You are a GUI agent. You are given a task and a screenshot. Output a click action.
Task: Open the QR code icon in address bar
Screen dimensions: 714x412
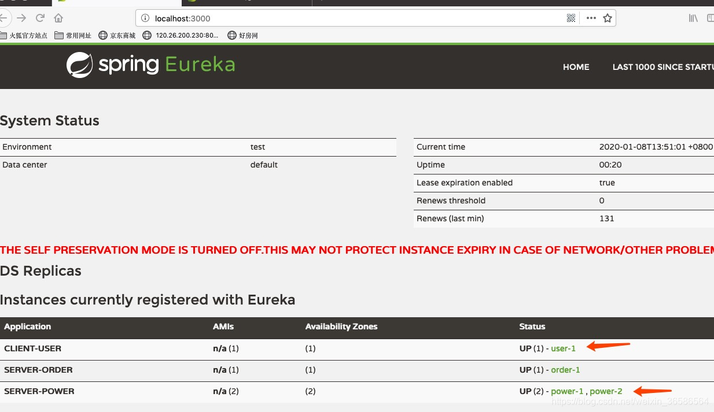click(571, 18)
